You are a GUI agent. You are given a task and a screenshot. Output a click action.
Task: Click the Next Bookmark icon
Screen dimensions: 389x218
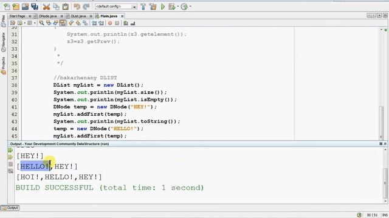pos(78,23)
